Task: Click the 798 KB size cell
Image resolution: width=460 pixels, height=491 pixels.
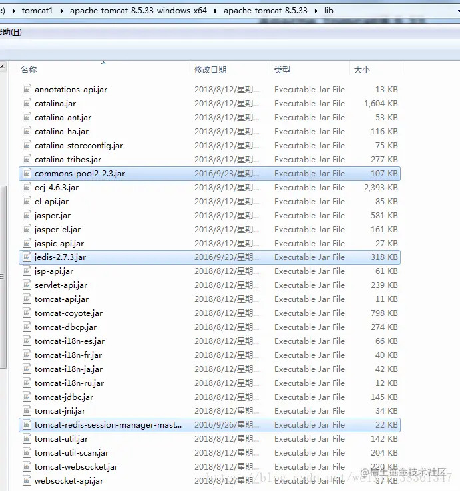Action: 384,313
